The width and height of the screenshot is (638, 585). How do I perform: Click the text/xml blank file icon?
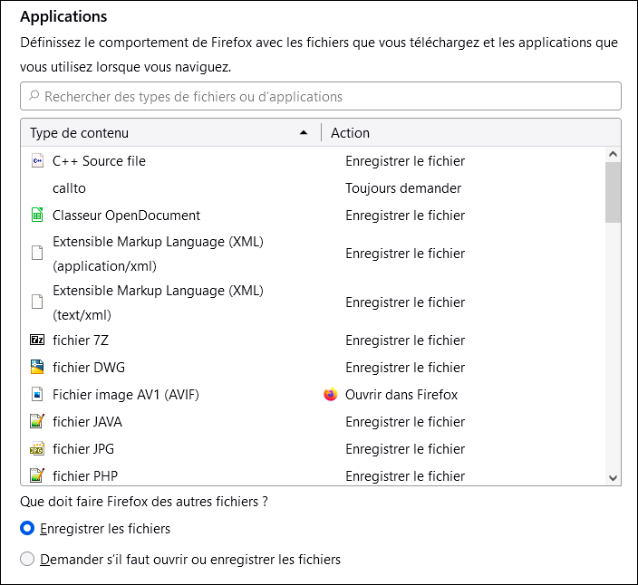point(37,302)
